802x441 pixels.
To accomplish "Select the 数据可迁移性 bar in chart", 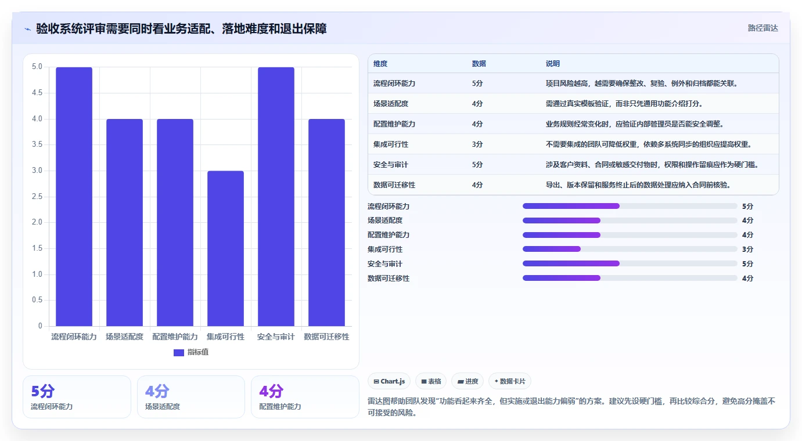I will (326, 222).
